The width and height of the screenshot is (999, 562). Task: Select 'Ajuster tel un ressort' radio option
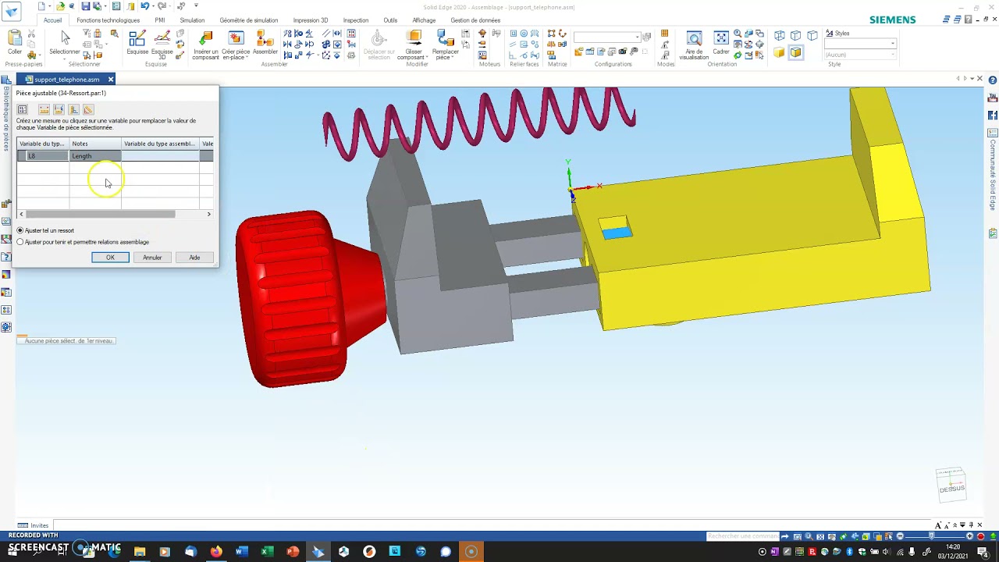pyautogui.click(x=20, y=230)
